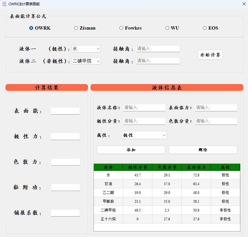This screenshot has height=237, width=248.
Task: Click the 色散分量 input field
Action: coord(216,121)
